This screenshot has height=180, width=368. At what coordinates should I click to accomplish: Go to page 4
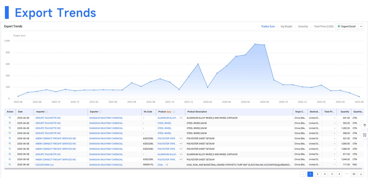332,174
